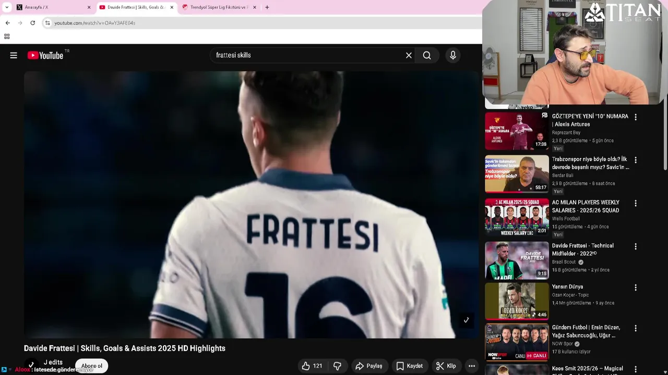Image resolution: width=668 pixels, height=375 pixels.
Task: Open options for the Trabzonspor video
Action: [x=635, y=160]
